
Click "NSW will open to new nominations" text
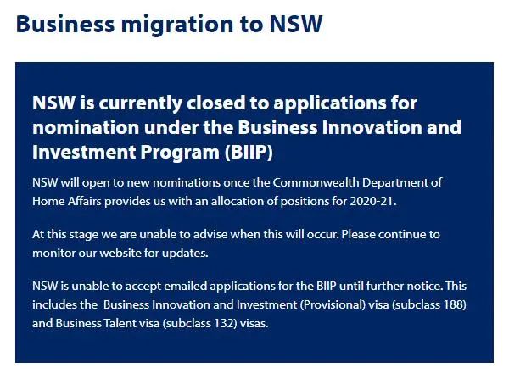[126, 182]
